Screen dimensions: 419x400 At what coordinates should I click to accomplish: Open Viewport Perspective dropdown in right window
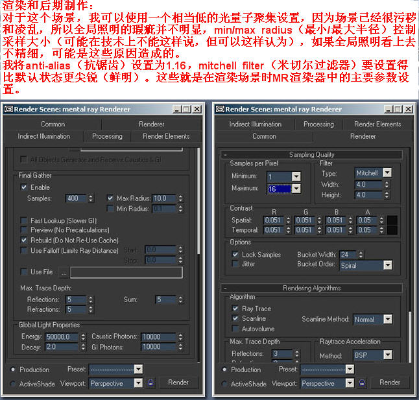(350, 383)
